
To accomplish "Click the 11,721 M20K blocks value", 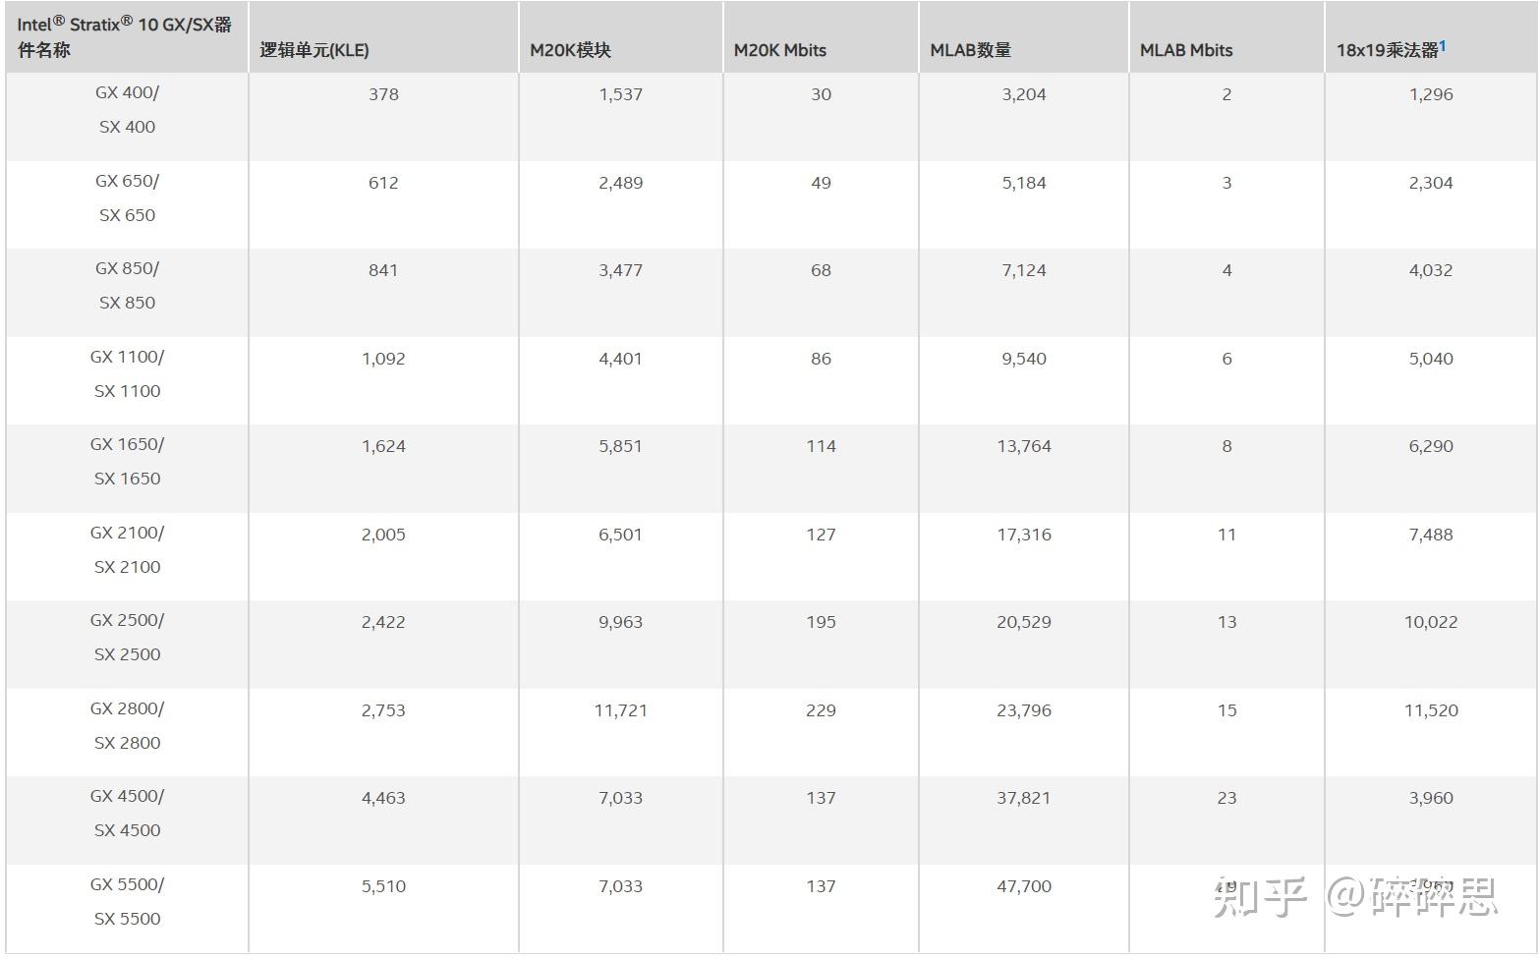I will (620, 710).
